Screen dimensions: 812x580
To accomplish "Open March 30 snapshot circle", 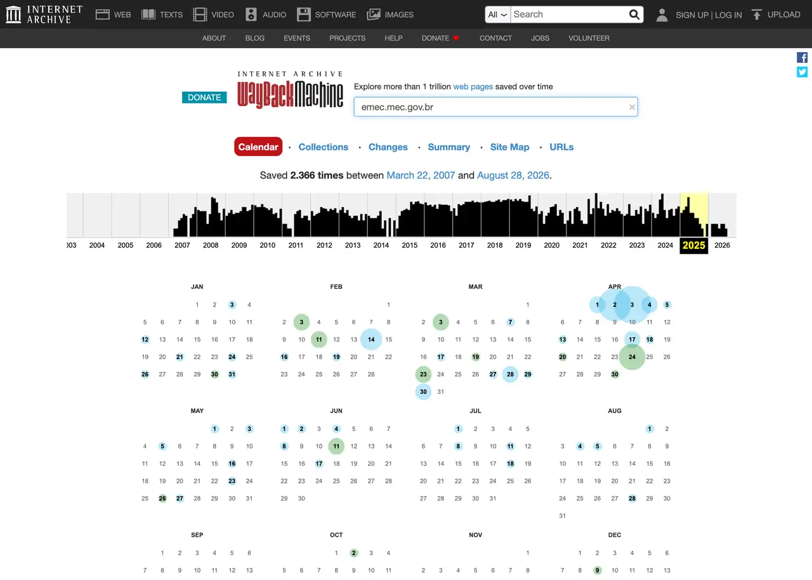I will pos(423,392).
